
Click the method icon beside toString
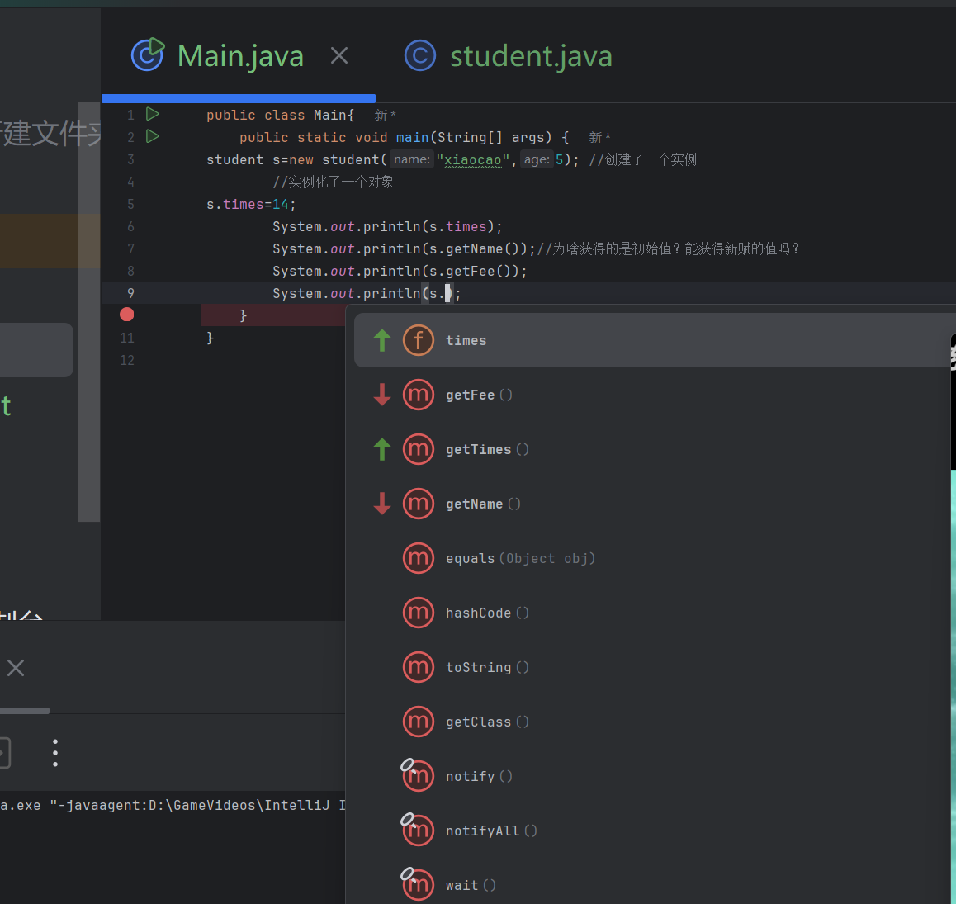point(419,668)
